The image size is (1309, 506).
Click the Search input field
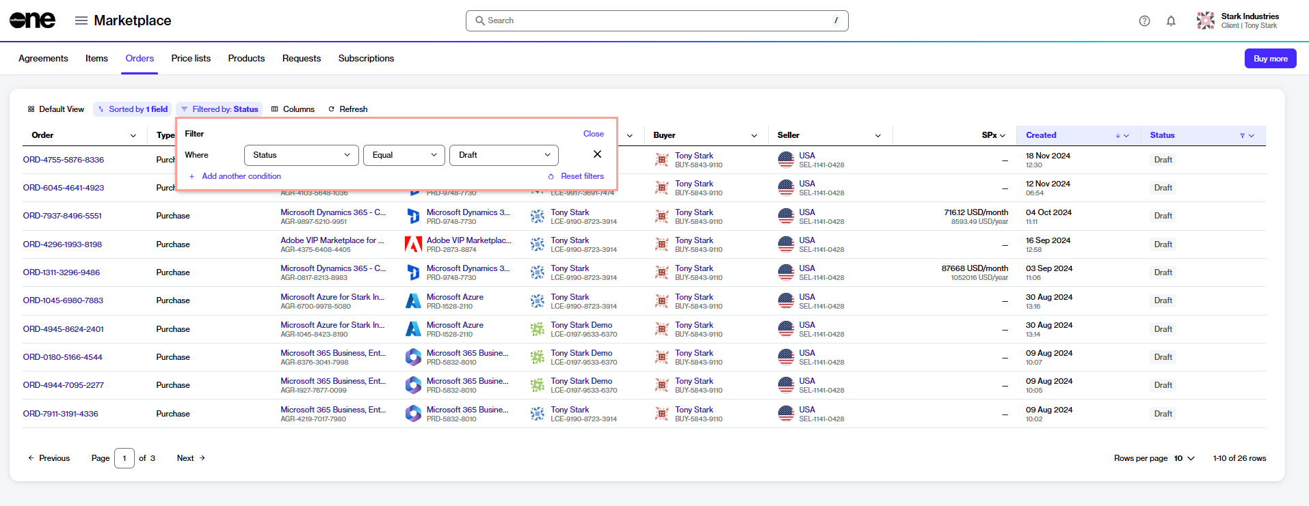coord(657,20)
